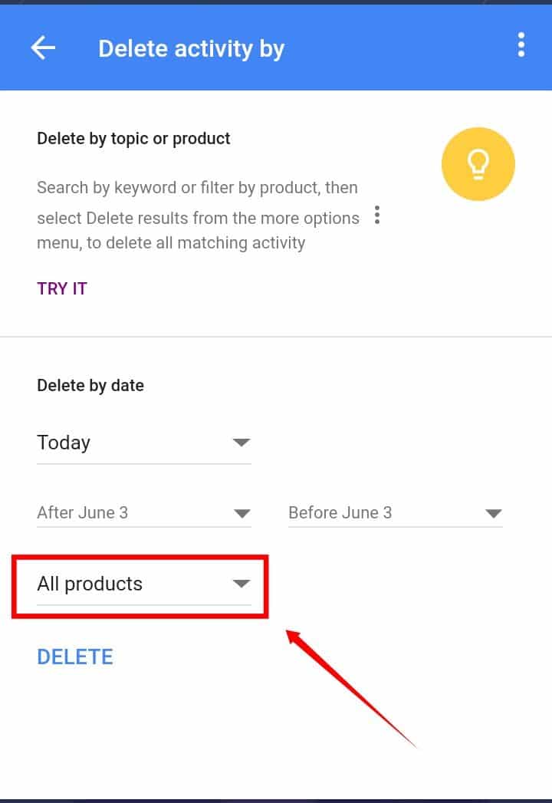552x803 pixels.
Task: Click the search by keyword description text
Action: coord(199,215)
